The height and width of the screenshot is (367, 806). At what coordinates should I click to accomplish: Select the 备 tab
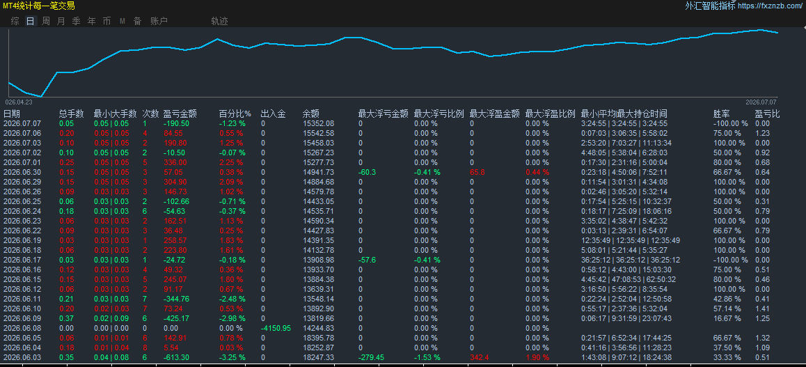(x=137, y=21)
